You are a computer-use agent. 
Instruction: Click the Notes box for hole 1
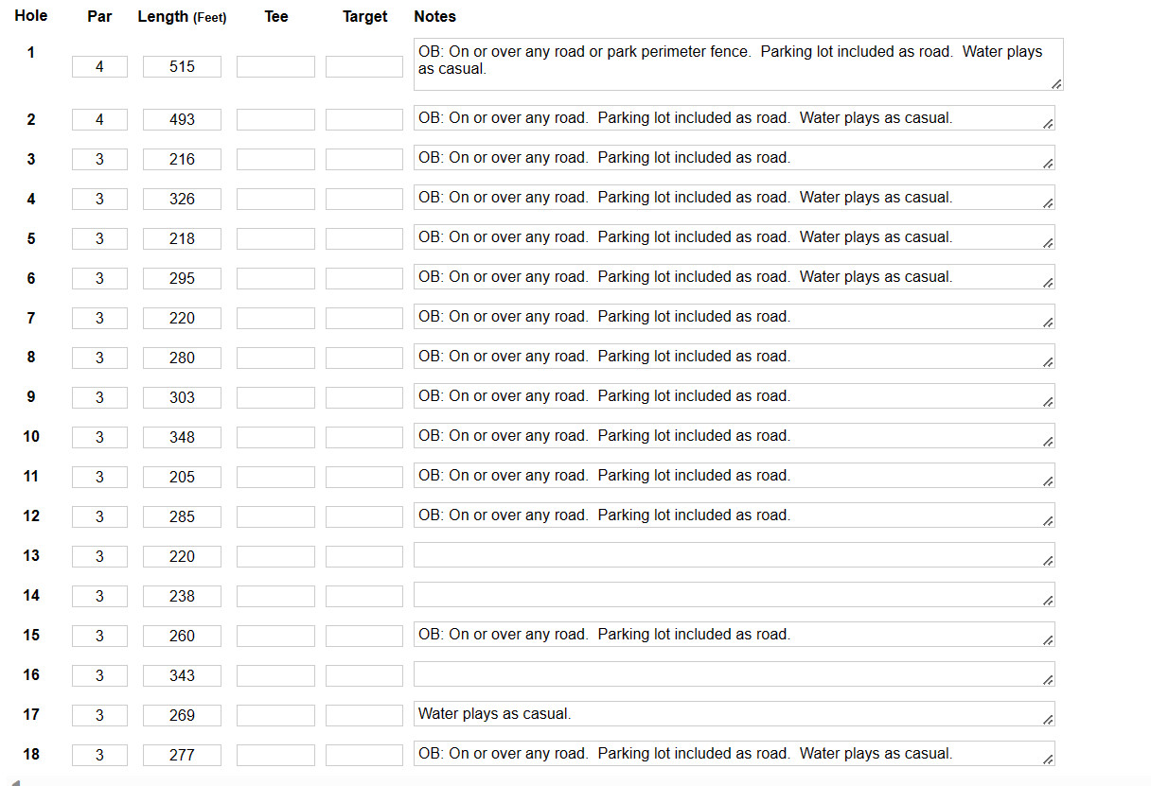point(738,64)
